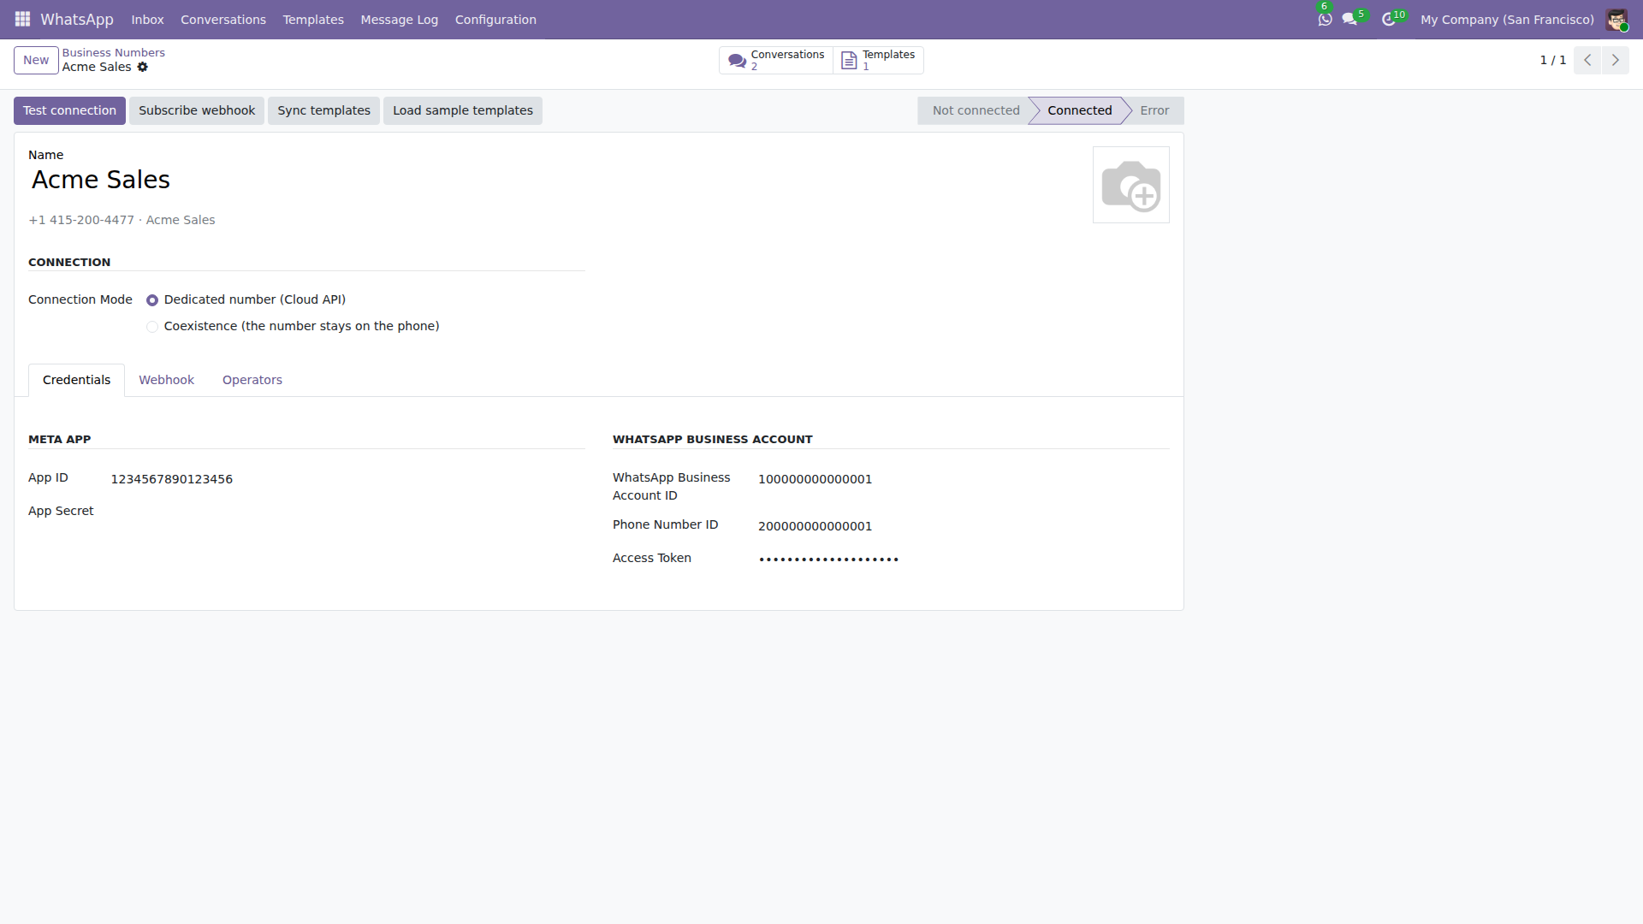Open the apps grid menu icon
This screenshot has height=924, width=1643.
(x=22, y=19)
